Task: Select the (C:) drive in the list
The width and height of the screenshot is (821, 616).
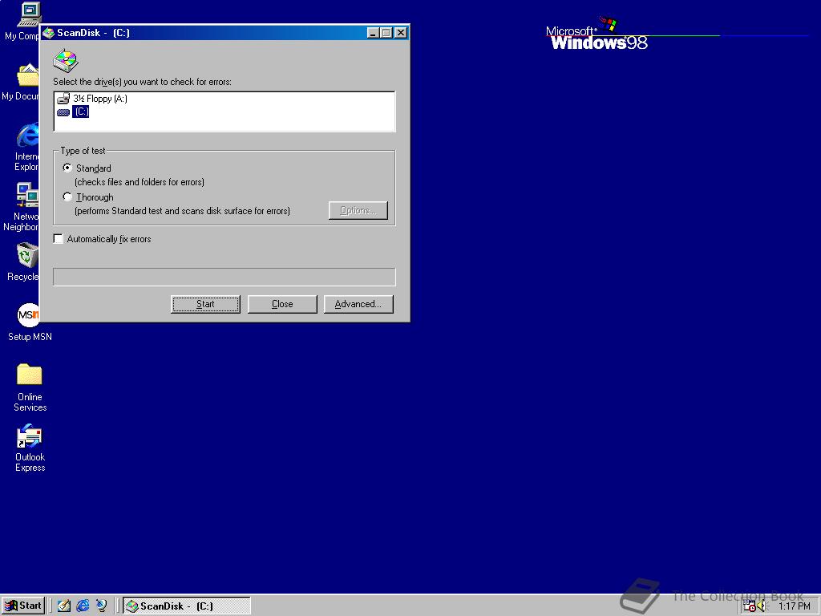Action: click(73, 111)
